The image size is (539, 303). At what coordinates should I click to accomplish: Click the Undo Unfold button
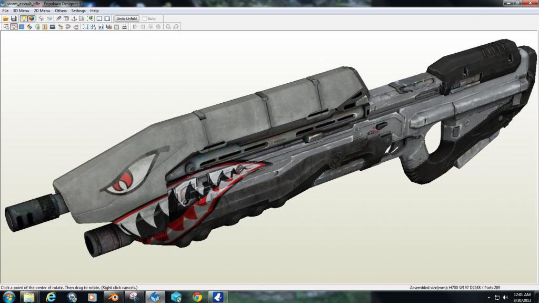pos(126,18)
